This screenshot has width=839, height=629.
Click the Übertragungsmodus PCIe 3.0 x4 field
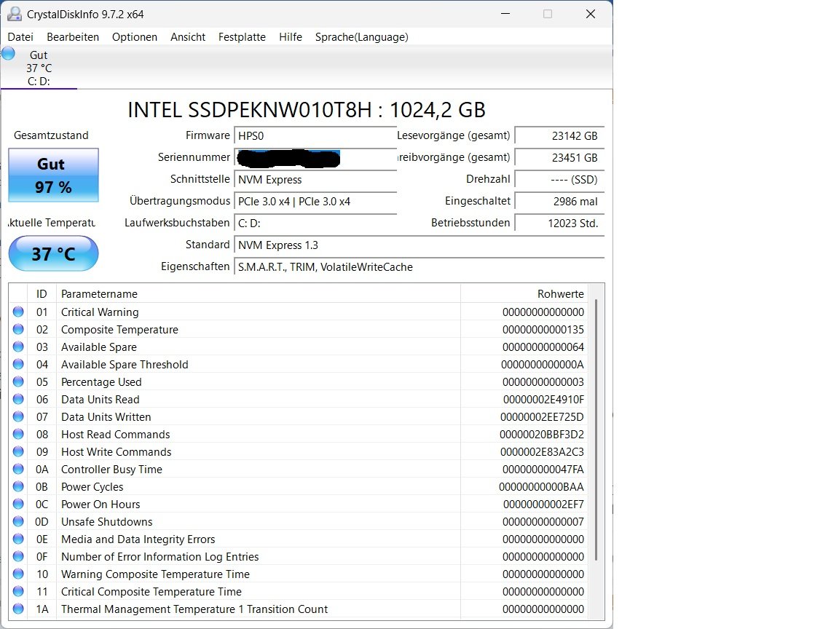click(315, 202)
